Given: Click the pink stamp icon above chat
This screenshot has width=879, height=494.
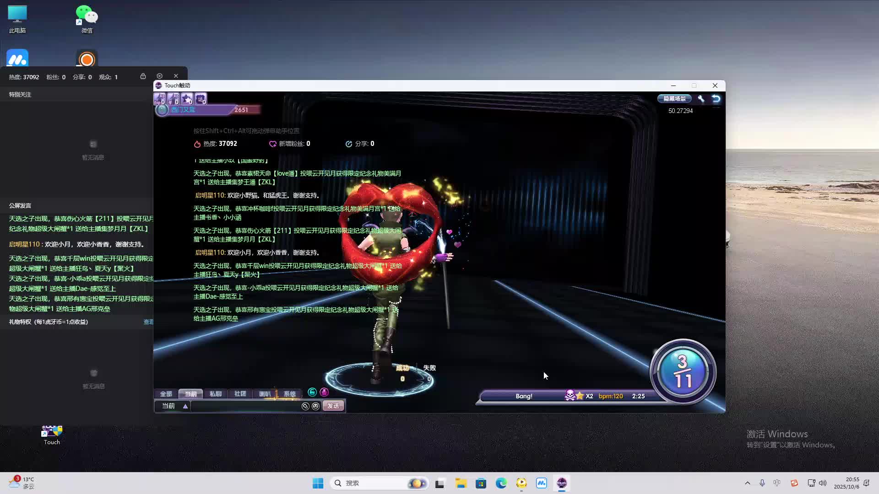Looking at the screenshot, I should click(324, 392).
